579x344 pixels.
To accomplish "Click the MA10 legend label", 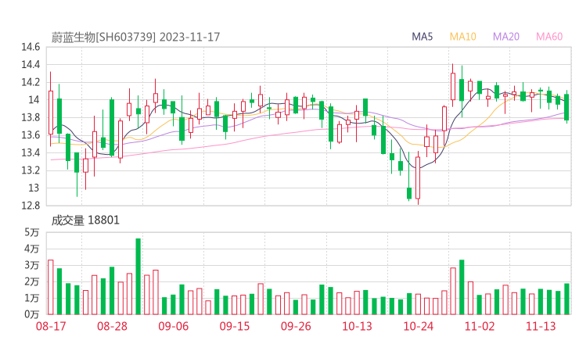I will tap(462, 37).
